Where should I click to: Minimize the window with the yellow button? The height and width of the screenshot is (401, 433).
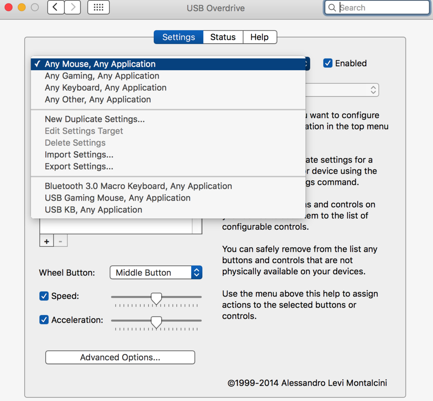coord(22,8)
